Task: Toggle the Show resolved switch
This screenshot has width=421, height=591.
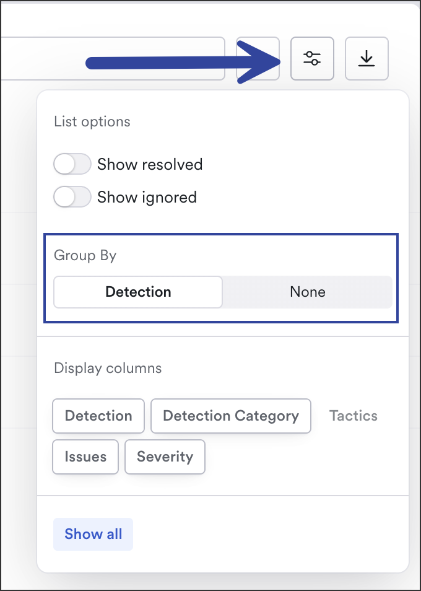Action: 72,164
